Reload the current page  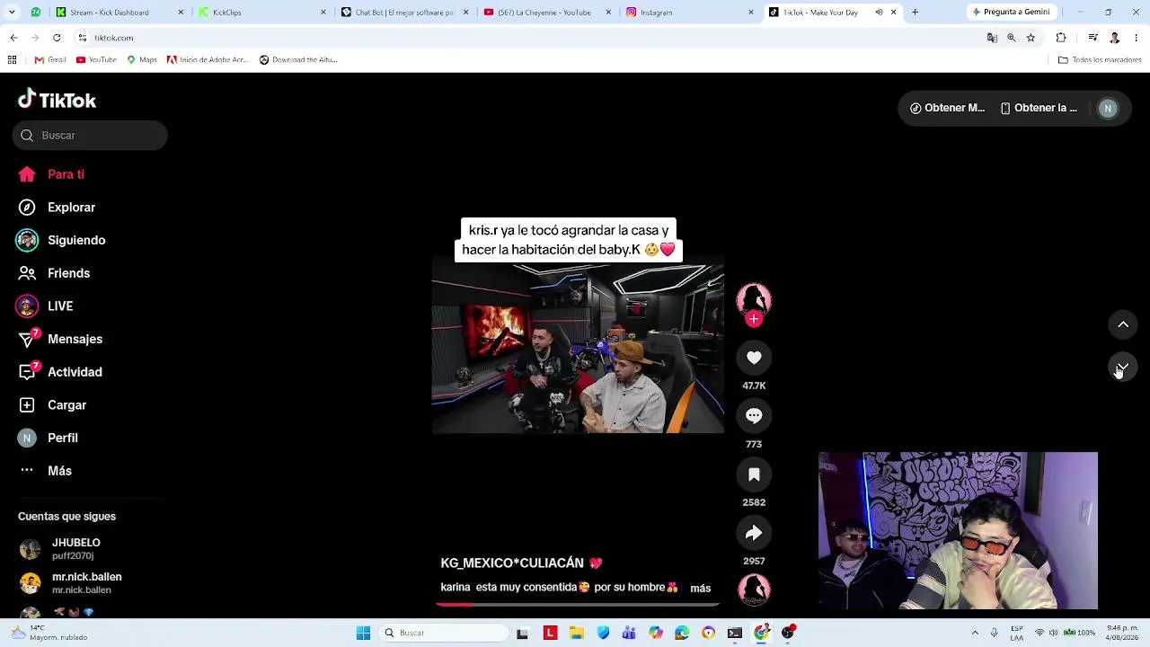pyautogui.click(x=57, y=38)
